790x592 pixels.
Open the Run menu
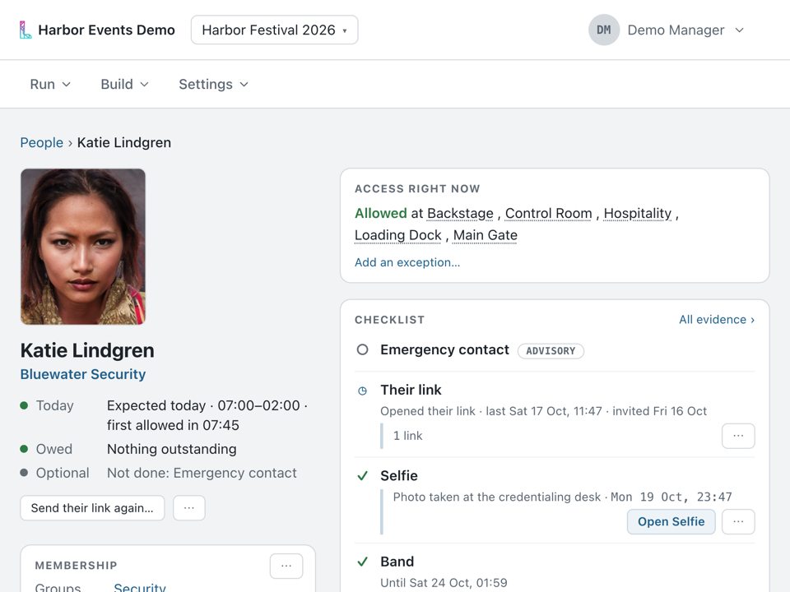pos(50,84)
